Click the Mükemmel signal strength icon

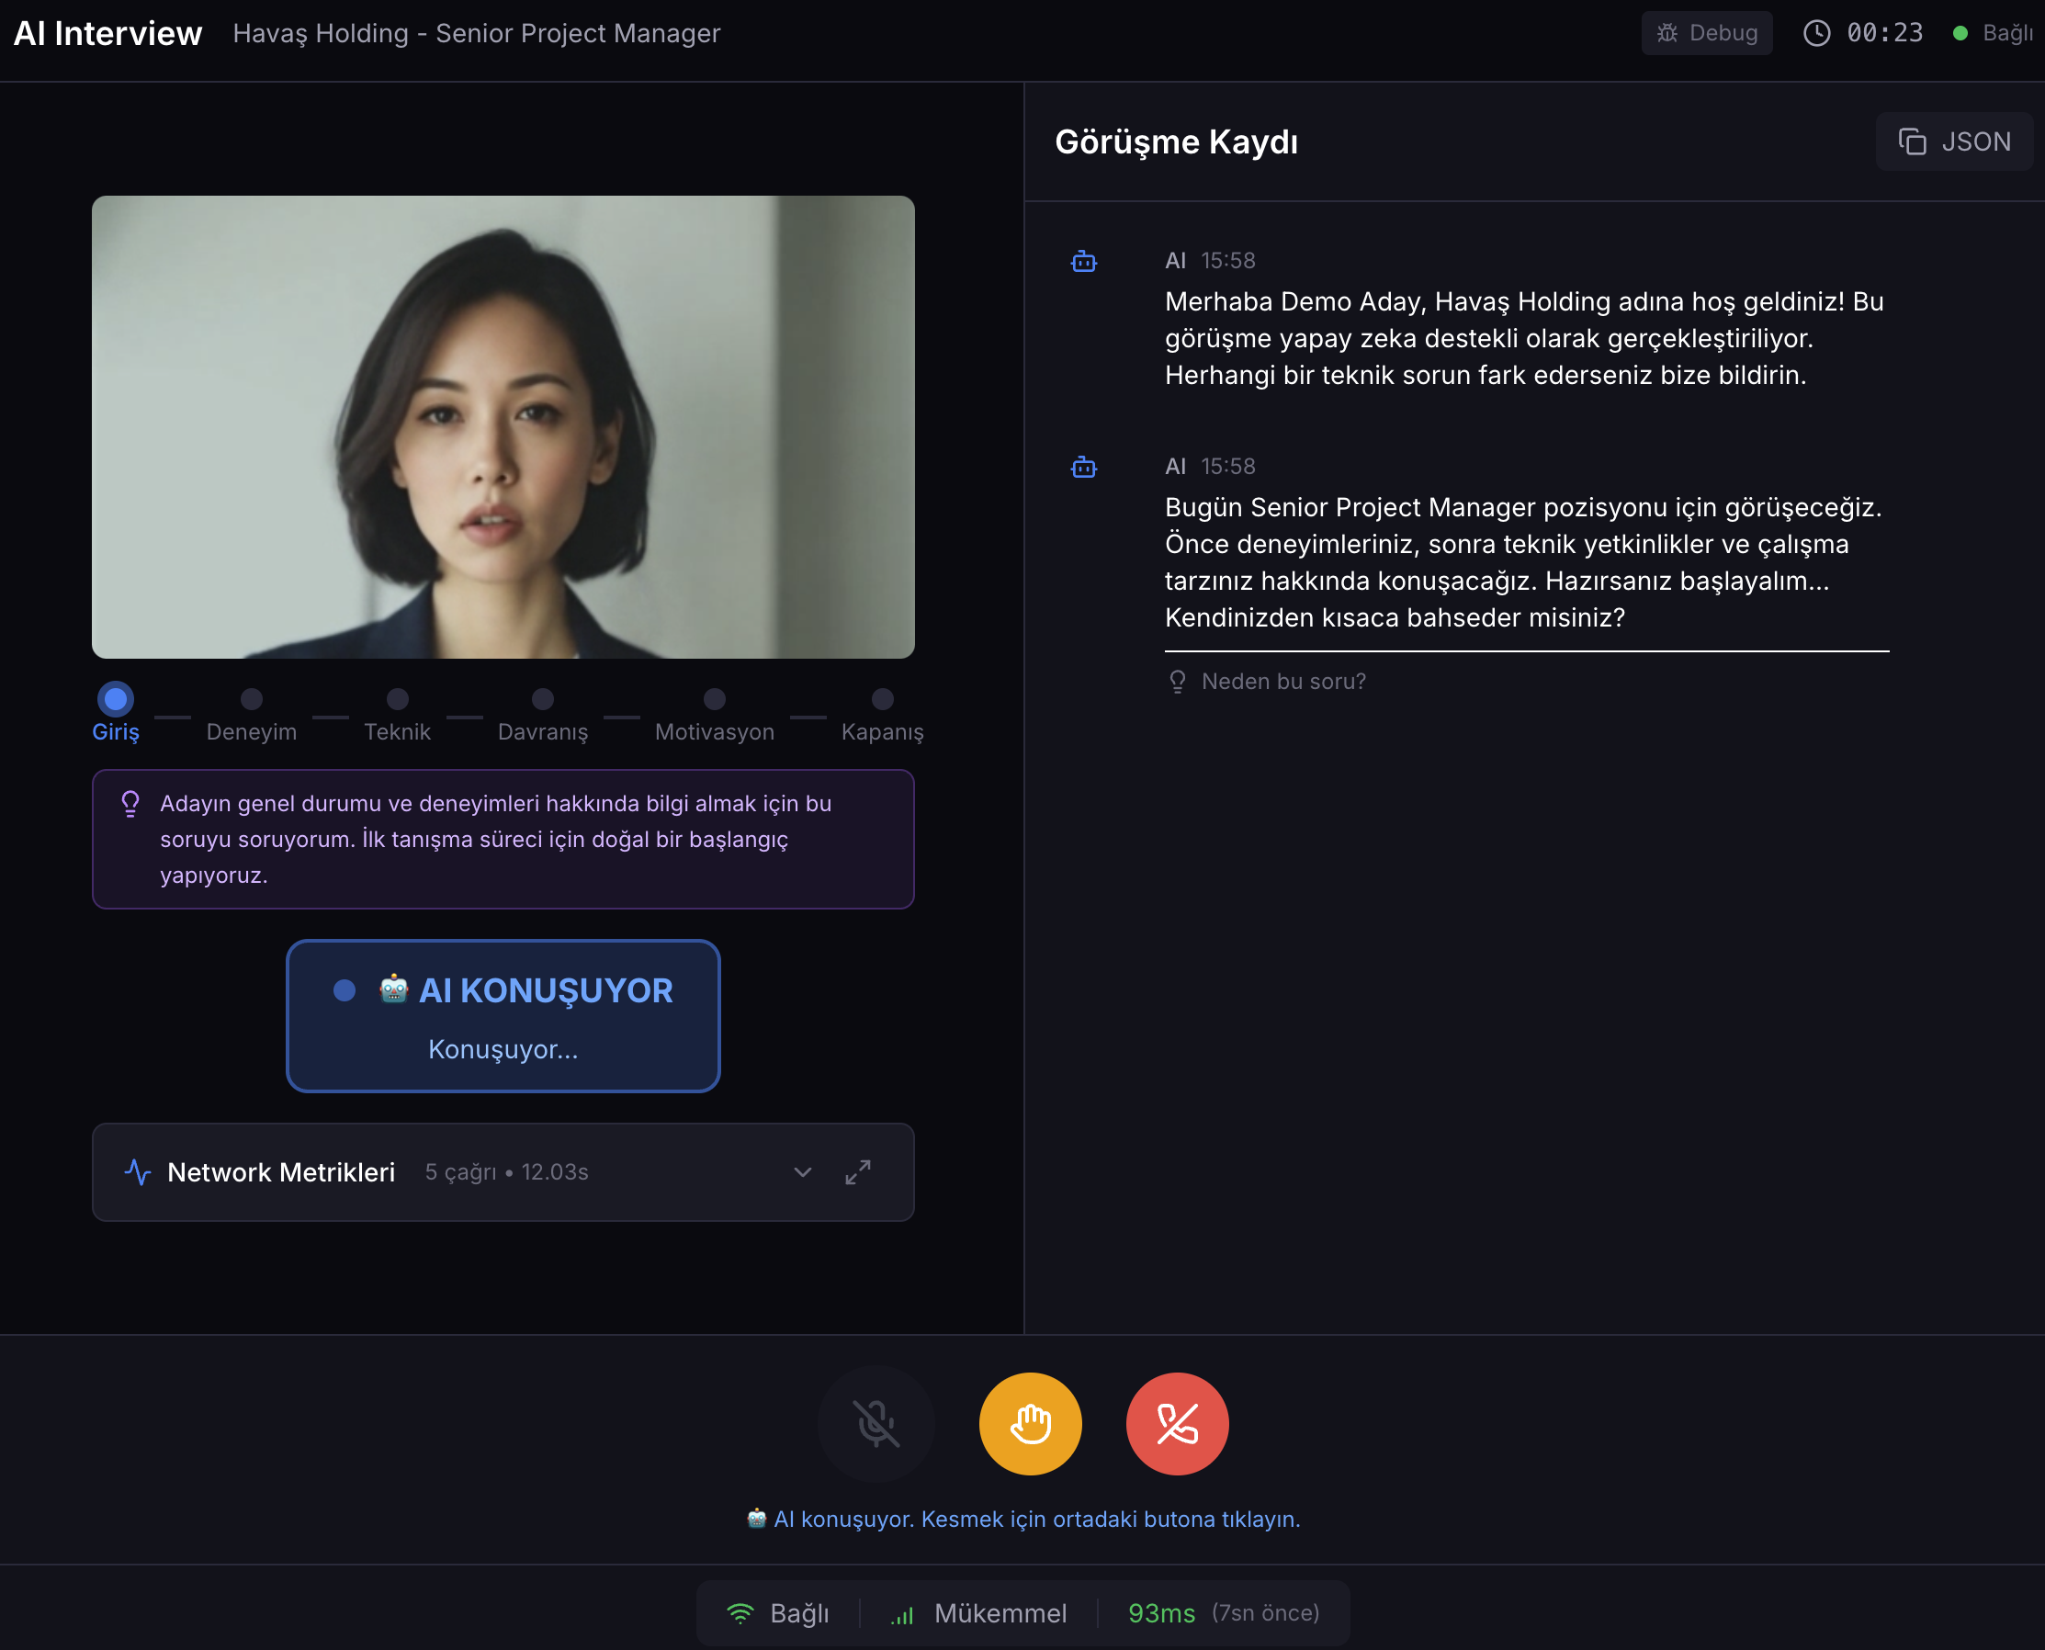pos(902,1614)
